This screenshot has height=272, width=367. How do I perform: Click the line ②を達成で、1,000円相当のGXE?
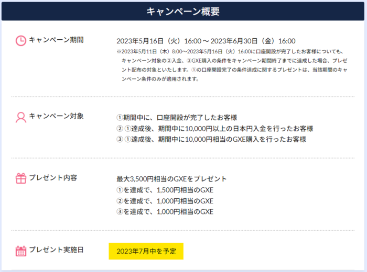pos(165,201)
